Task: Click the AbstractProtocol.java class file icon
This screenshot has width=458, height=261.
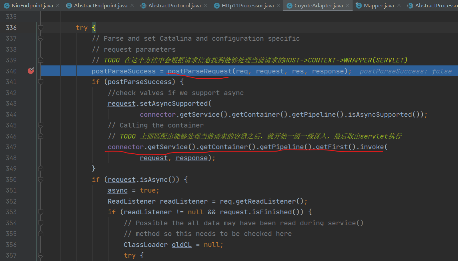Action: tap(143, 6)
